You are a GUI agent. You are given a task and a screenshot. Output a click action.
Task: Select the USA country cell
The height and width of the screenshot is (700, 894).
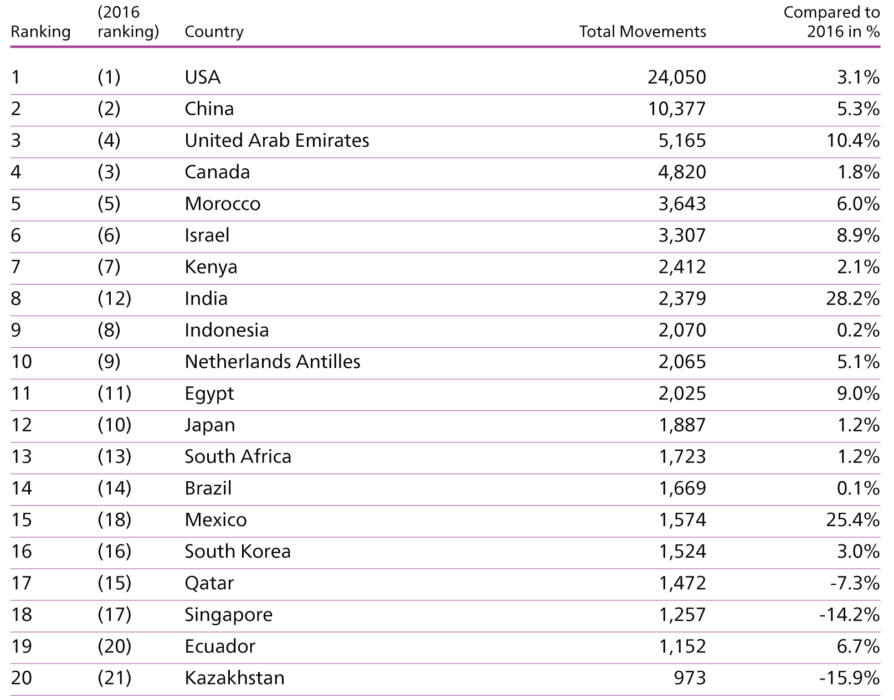tap(203, 77)
